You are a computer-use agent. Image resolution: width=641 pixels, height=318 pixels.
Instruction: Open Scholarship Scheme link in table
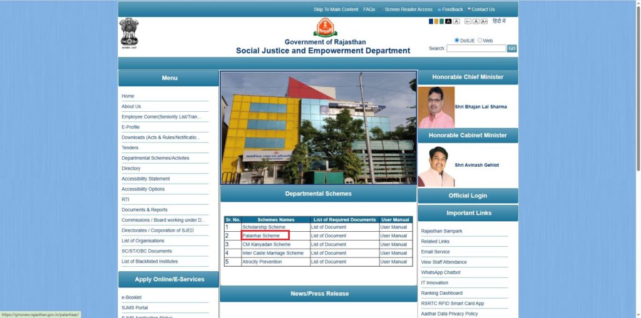pyautogui.click(x=264, y=227)
